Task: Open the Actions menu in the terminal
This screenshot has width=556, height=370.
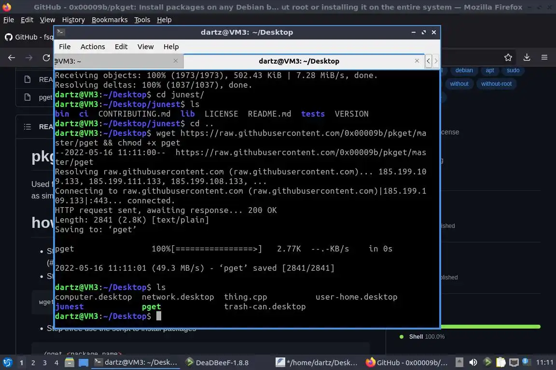Action: (93, 47)
